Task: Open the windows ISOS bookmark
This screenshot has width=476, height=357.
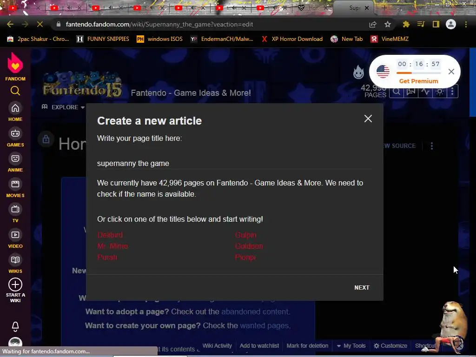Action: pyautogui.click(x=160, y=39)
